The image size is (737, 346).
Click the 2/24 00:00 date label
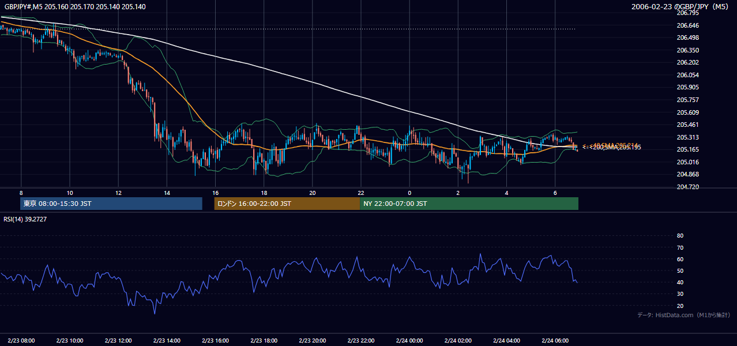409,341
